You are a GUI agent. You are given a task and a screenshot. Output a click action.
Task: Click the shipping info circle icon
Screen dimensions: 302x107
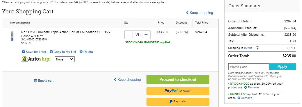point(257,48)
